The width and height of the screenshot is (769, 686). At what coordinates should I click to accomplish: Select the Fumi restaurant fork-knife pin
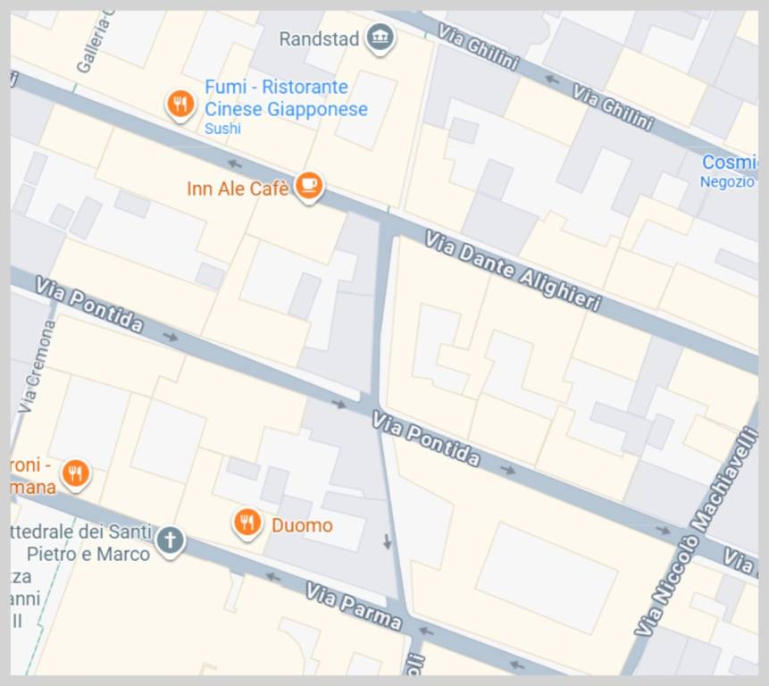point(180,105)
